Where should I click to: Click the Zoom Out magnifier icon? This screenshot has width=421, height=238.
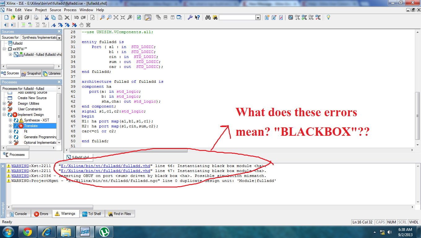pos(109,17)
